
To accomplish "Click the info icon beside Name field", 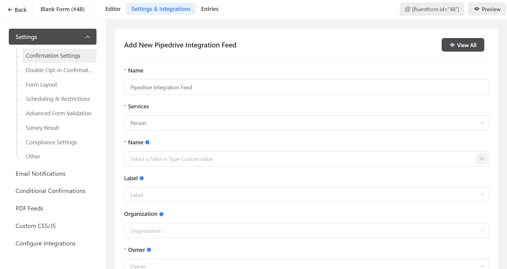I will point(147,143).
